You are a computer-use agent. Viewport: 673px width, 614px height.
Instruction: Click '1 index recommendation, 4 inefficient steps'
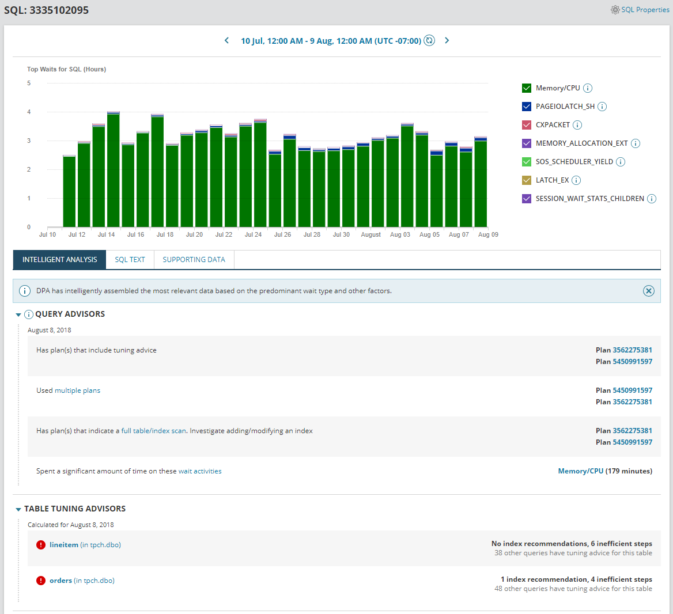576,579
